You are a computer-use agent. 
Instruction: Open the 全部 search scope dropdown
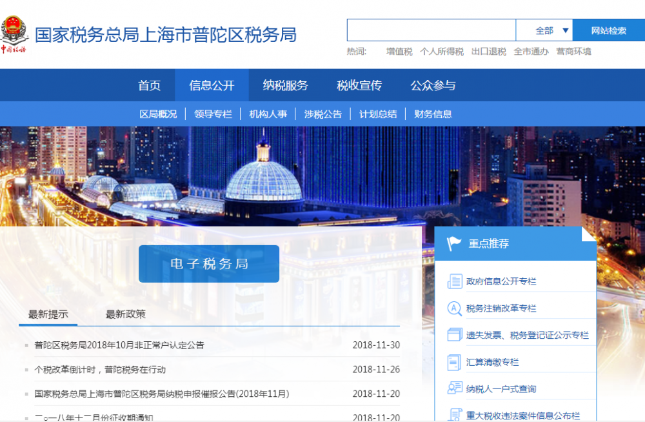(x=552, y=30)
